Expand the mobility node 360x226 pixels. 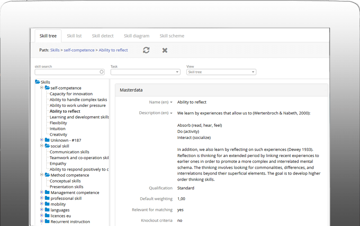pos(42,204)
